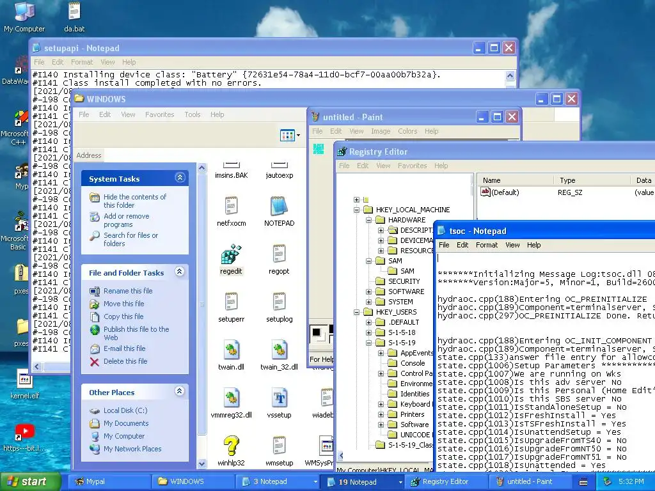This screenshot has height=491, width=655.
Task: Click setupapi Notepad horizontal scroll left arrow
Action: (x=37, y=366)
